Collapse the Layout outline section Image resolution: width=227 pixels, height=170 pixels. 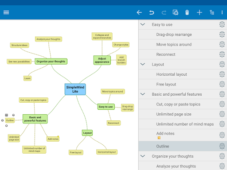coord(143,64)
